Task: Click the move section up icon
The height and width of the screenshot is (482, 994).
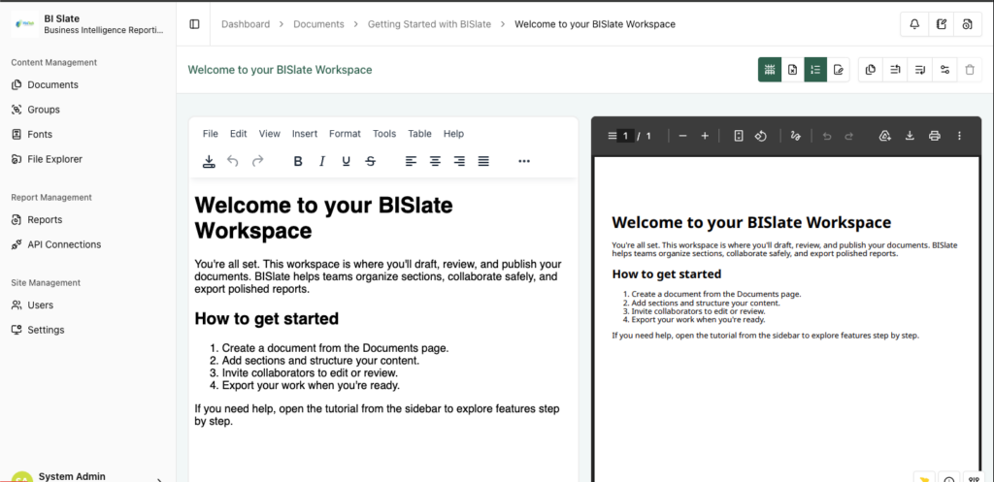Action: click(895, 70)
